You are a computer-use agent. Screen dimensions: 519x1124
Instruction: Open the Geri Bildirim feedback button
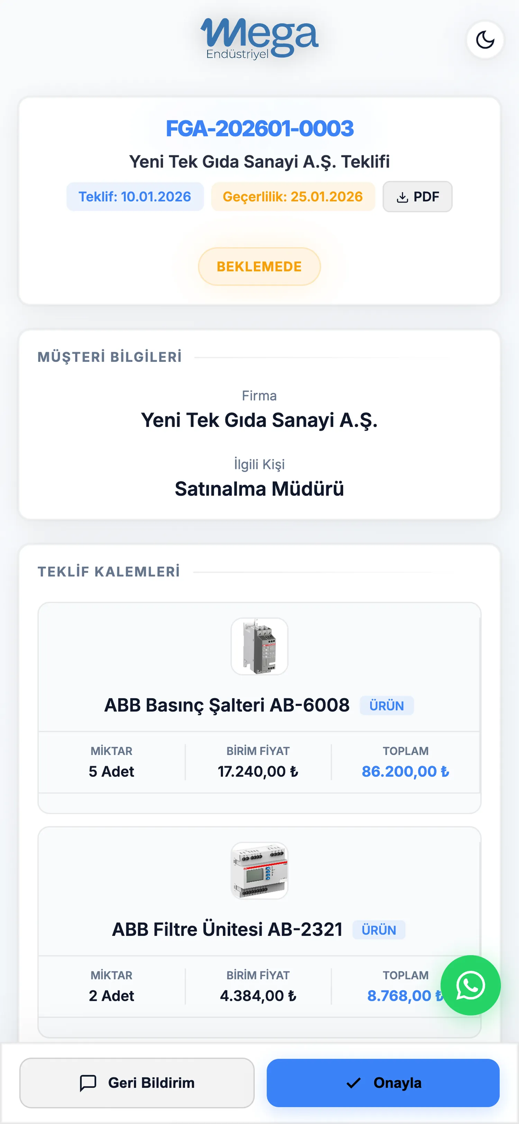(137, 1083)
